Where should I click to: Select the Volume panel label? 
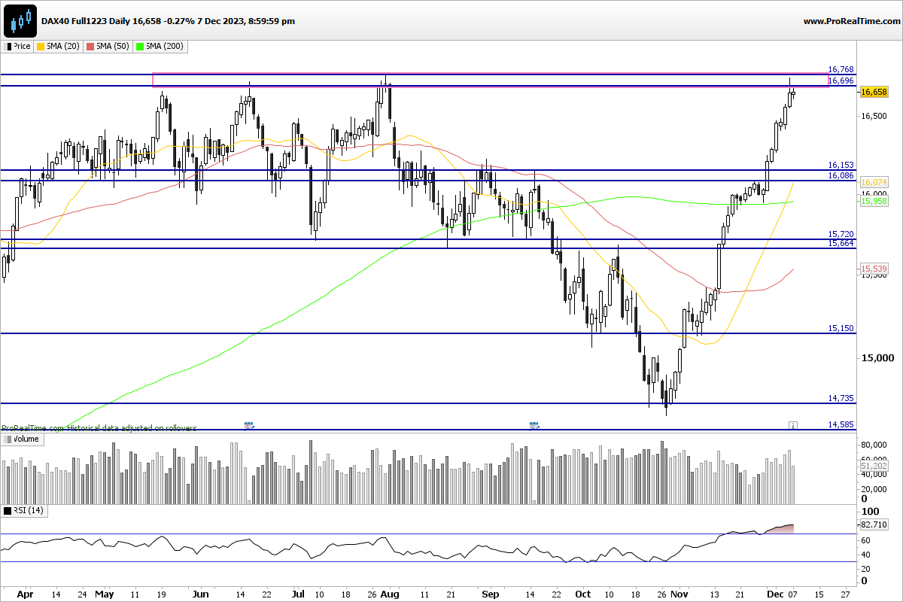point(26,439)
